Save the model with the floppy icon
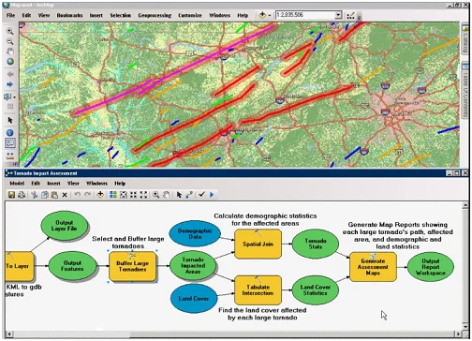Viewport: 472px width, 341px height. tap(11, 195)
